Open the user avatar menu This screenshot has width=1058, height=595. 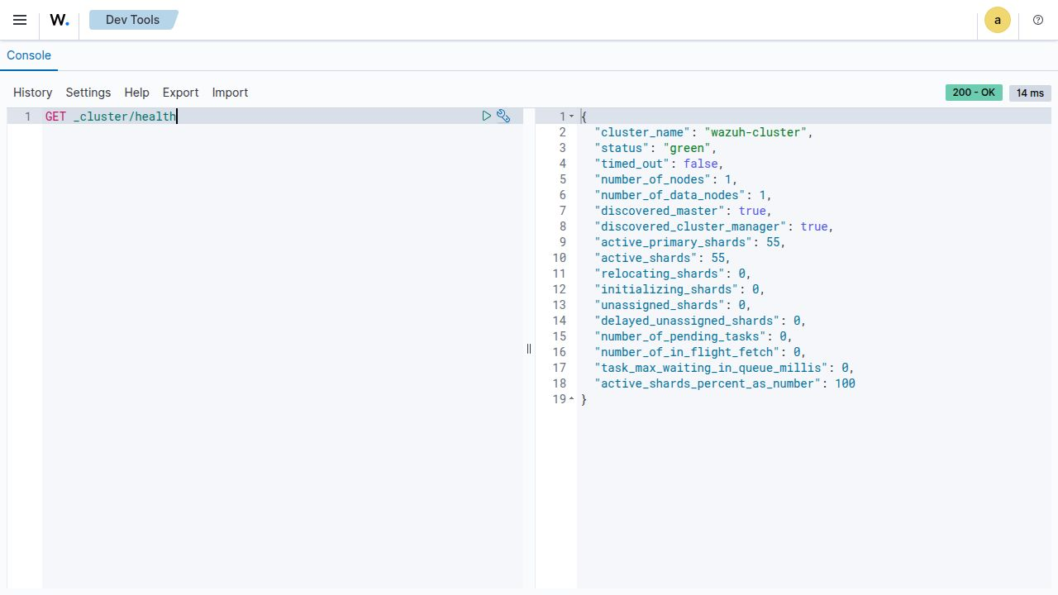point(998,20)
